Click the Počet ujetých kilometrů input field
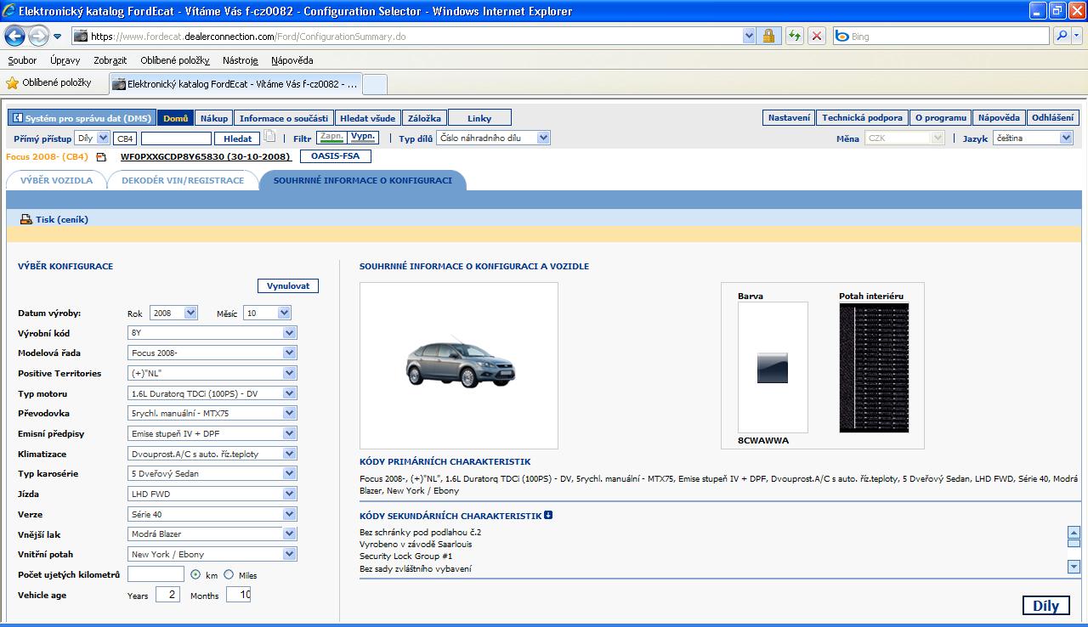The image size is (1088, 627). pos(156,575)
